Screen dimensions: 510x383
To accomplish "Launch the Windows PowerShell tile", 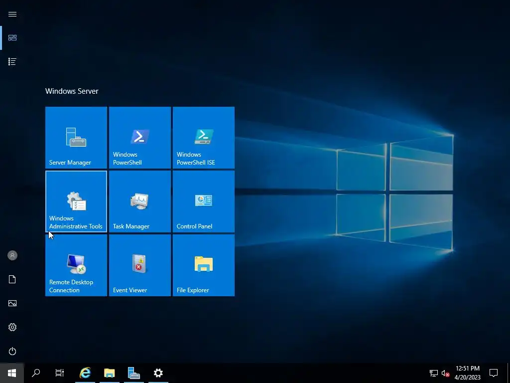I will (x=140, y=138).
